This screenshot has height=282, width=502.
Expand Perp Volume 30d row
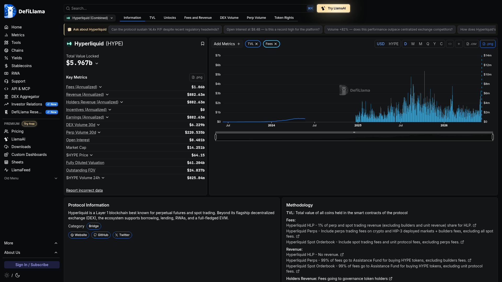(99, 132)
